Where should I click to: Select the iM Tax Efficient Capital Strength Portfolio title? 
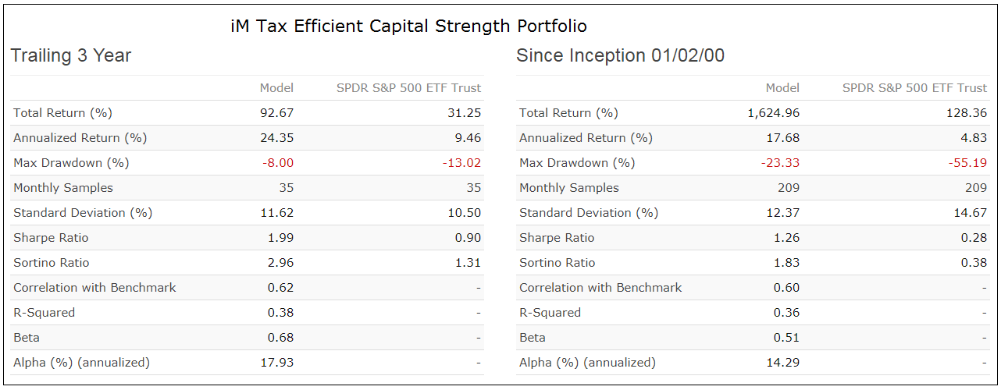(x=408, y=27)
